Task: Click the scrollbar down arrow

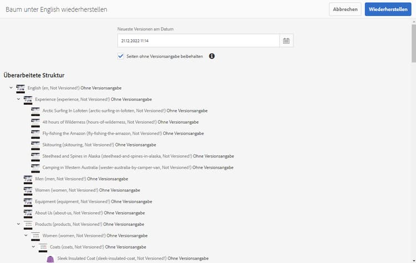Action: (x=414, y=261)
